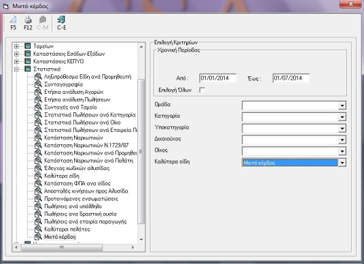The image size is (364, 264).
Task: Click the F12 print toolbar icon
Action: point(28,20)
